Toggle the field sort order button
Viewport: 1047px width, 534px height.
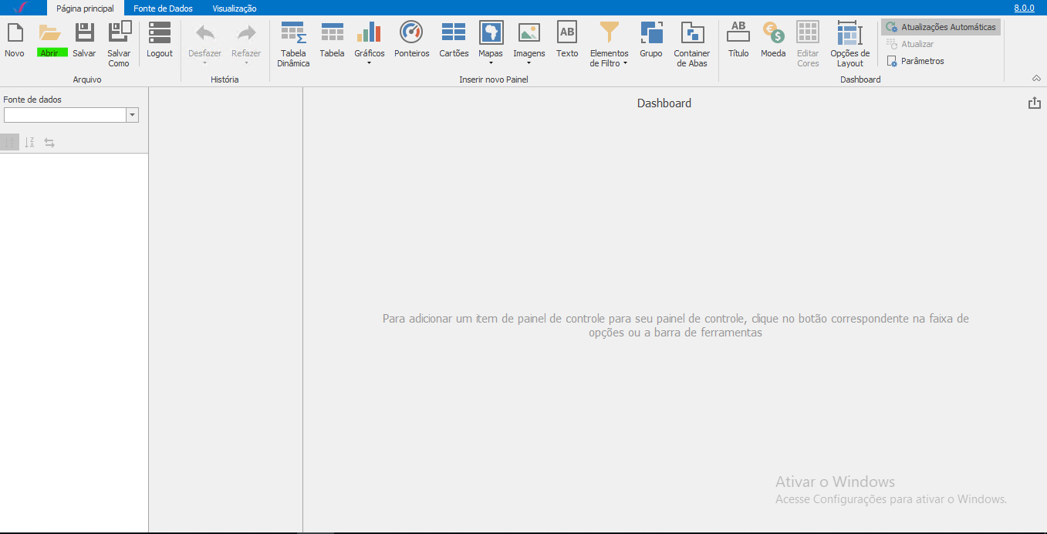29,143
